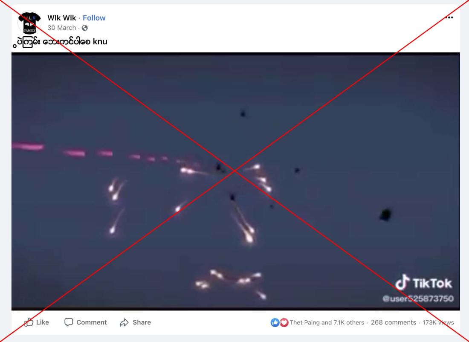The image size is (469, 342).
Task: Click the blue like reaction icon
Action: coord(275,322)
